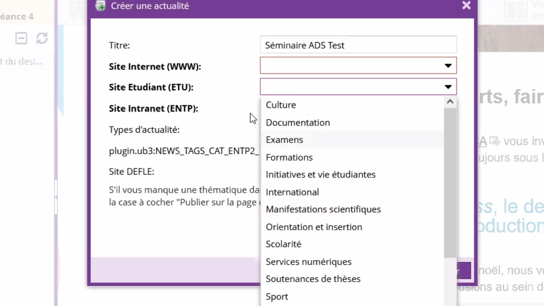Select Initiatives et vie étudiantes
Viewport: 544px width, 306px height.
click(320, 175)
